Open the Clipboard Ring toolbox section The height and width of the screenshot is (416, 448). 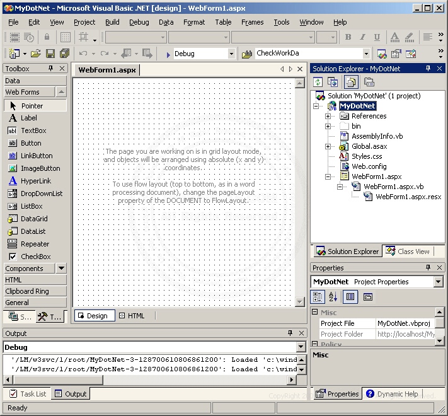(x=35, y=291)
